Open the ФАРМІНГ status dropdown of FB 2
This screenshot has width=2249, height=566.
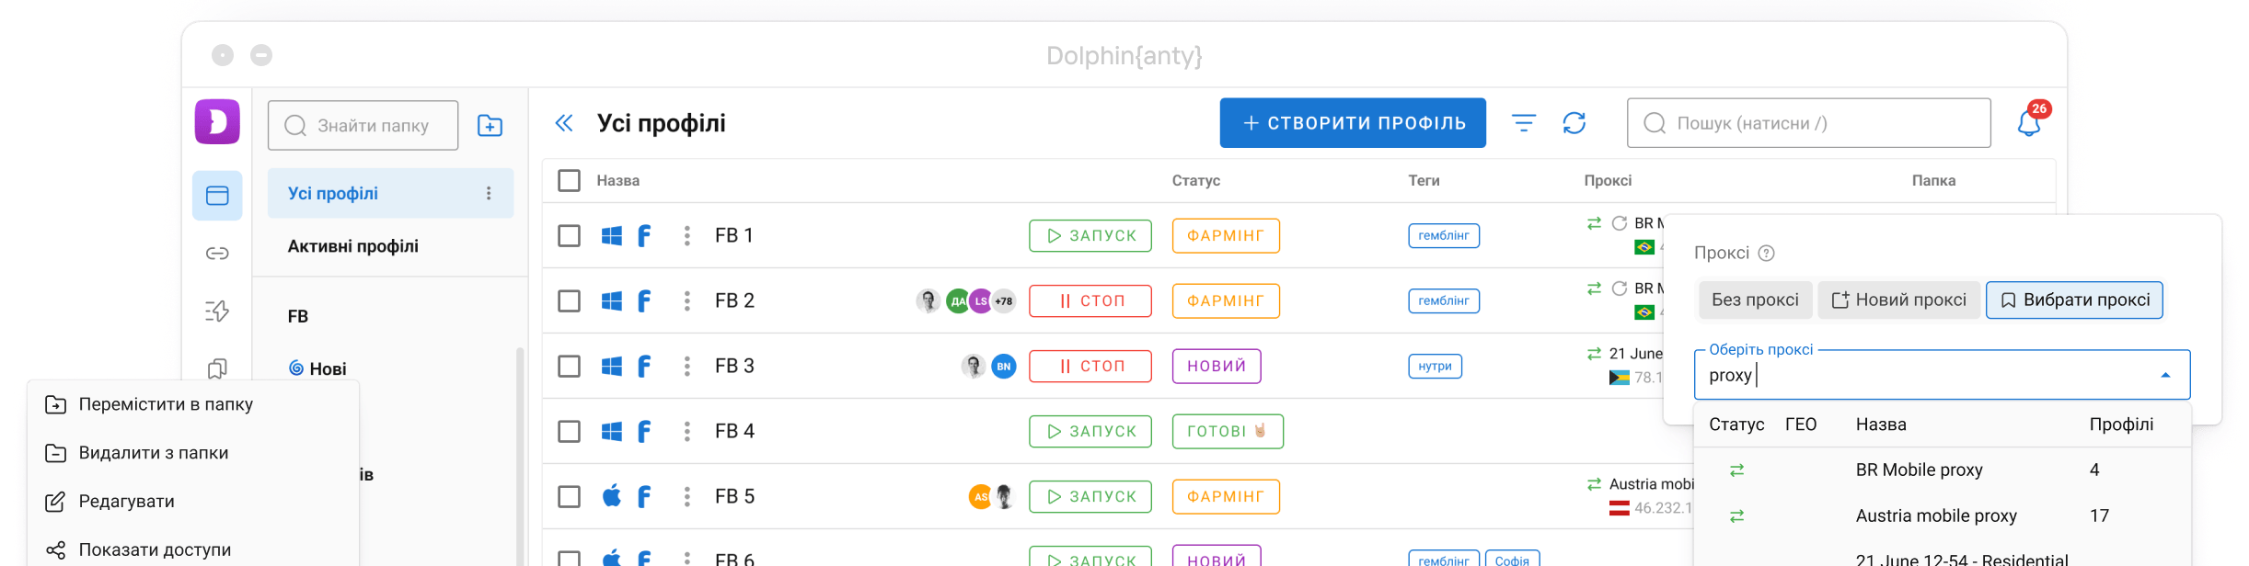pos(1226,300)
